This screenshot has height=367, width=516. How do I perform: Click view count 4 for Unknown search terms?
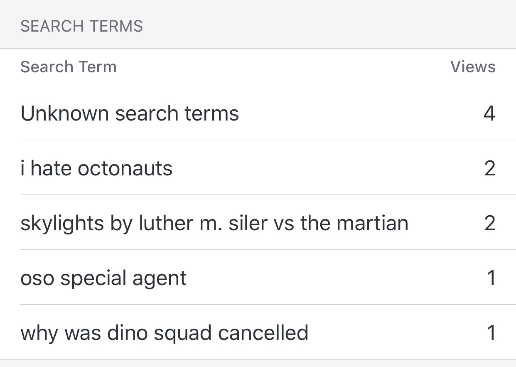[x=489, y=113]
